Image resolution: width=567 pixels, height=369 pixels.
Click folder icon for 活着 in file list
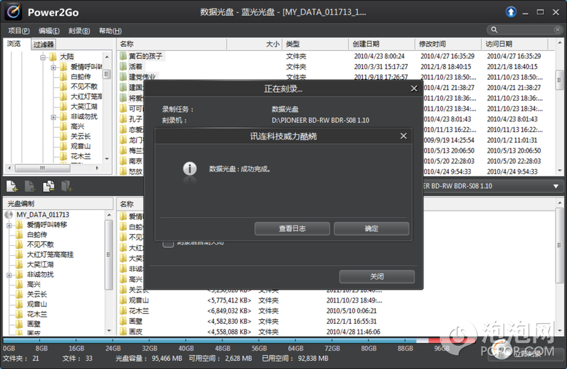coord(123,66)
